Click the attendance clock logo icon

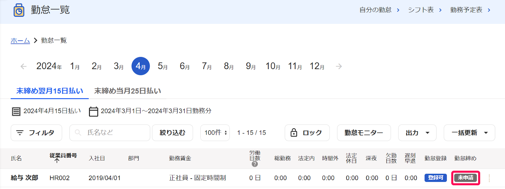pos(19,10)
